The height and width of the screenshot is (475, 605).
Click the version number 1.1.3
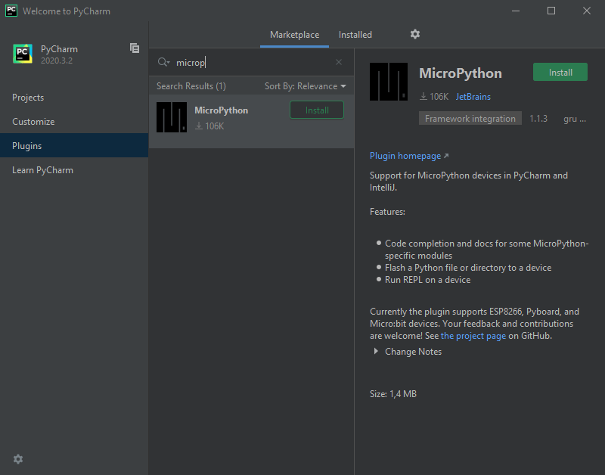click(538, 119)
